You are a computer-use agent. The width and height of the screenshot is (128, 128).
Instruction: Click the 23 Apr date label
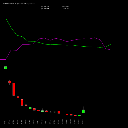pos(38,122)
